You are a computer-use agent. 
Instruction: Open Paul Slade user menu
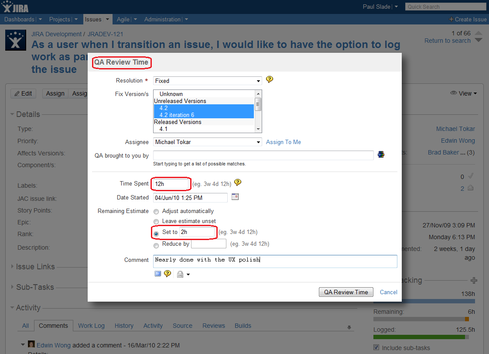380,7
